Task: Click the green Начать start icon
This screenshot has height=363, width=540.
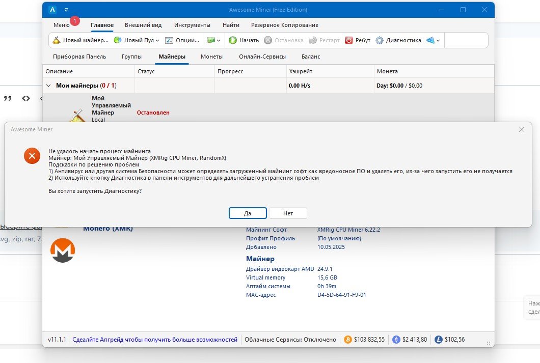Action: click(x=233, y=40)
